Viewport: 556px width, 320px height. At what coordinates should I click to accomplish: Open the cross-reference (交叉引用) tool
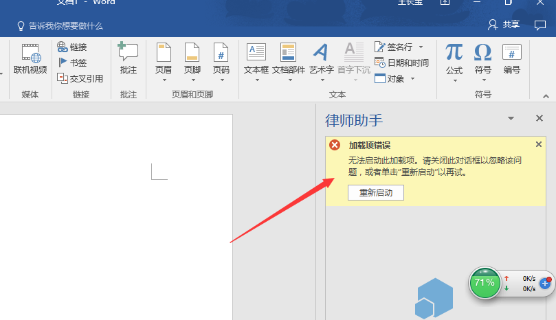click(80, 78)
